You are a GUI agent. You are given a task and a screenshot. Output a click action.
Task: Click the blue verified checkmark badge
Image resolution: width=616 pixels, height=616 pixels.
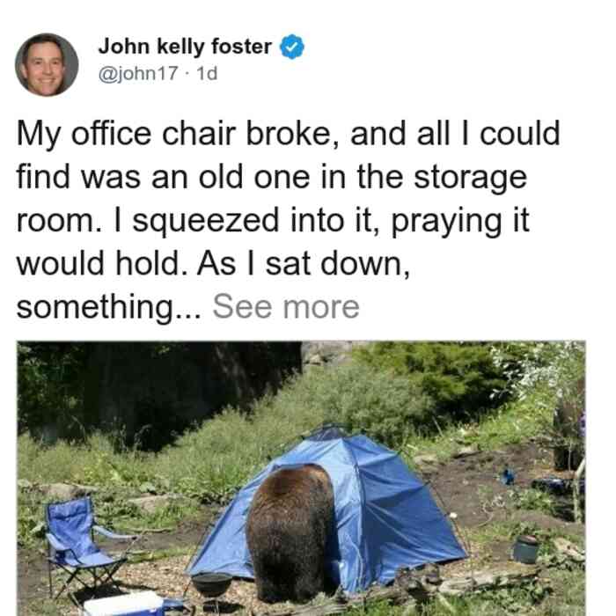point(291,47)
